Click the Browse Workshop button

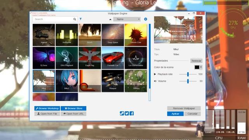point(47,108)
